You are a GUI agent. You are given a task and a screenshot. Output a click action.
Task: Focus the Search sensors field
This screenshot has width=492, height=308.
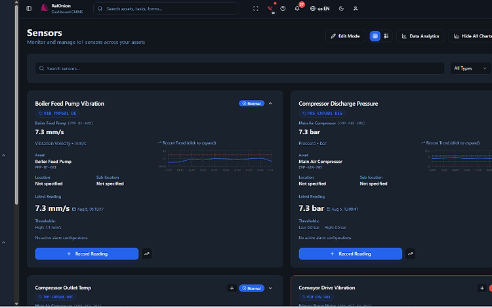pos(239,68)
